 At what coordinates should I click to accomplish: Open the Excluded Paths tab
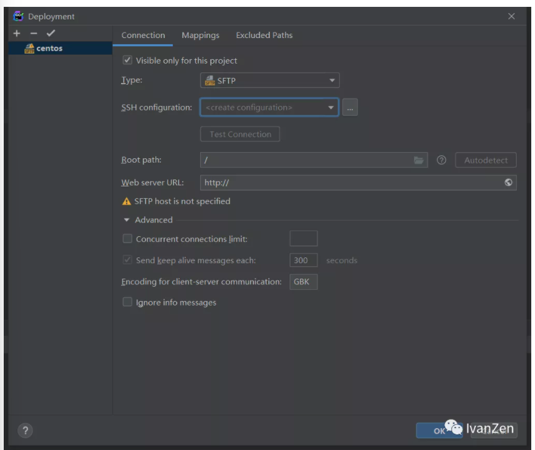(264, 35)
